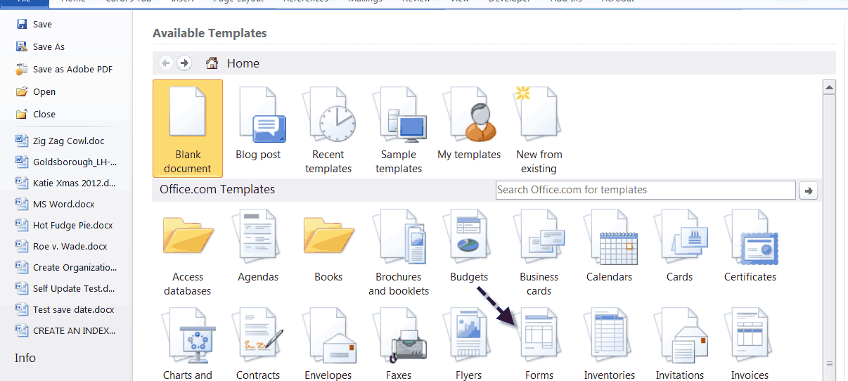The width and height of the screenshot is (848, 381).
Task: Open recent document MS Word.docx
Action: 56,204
